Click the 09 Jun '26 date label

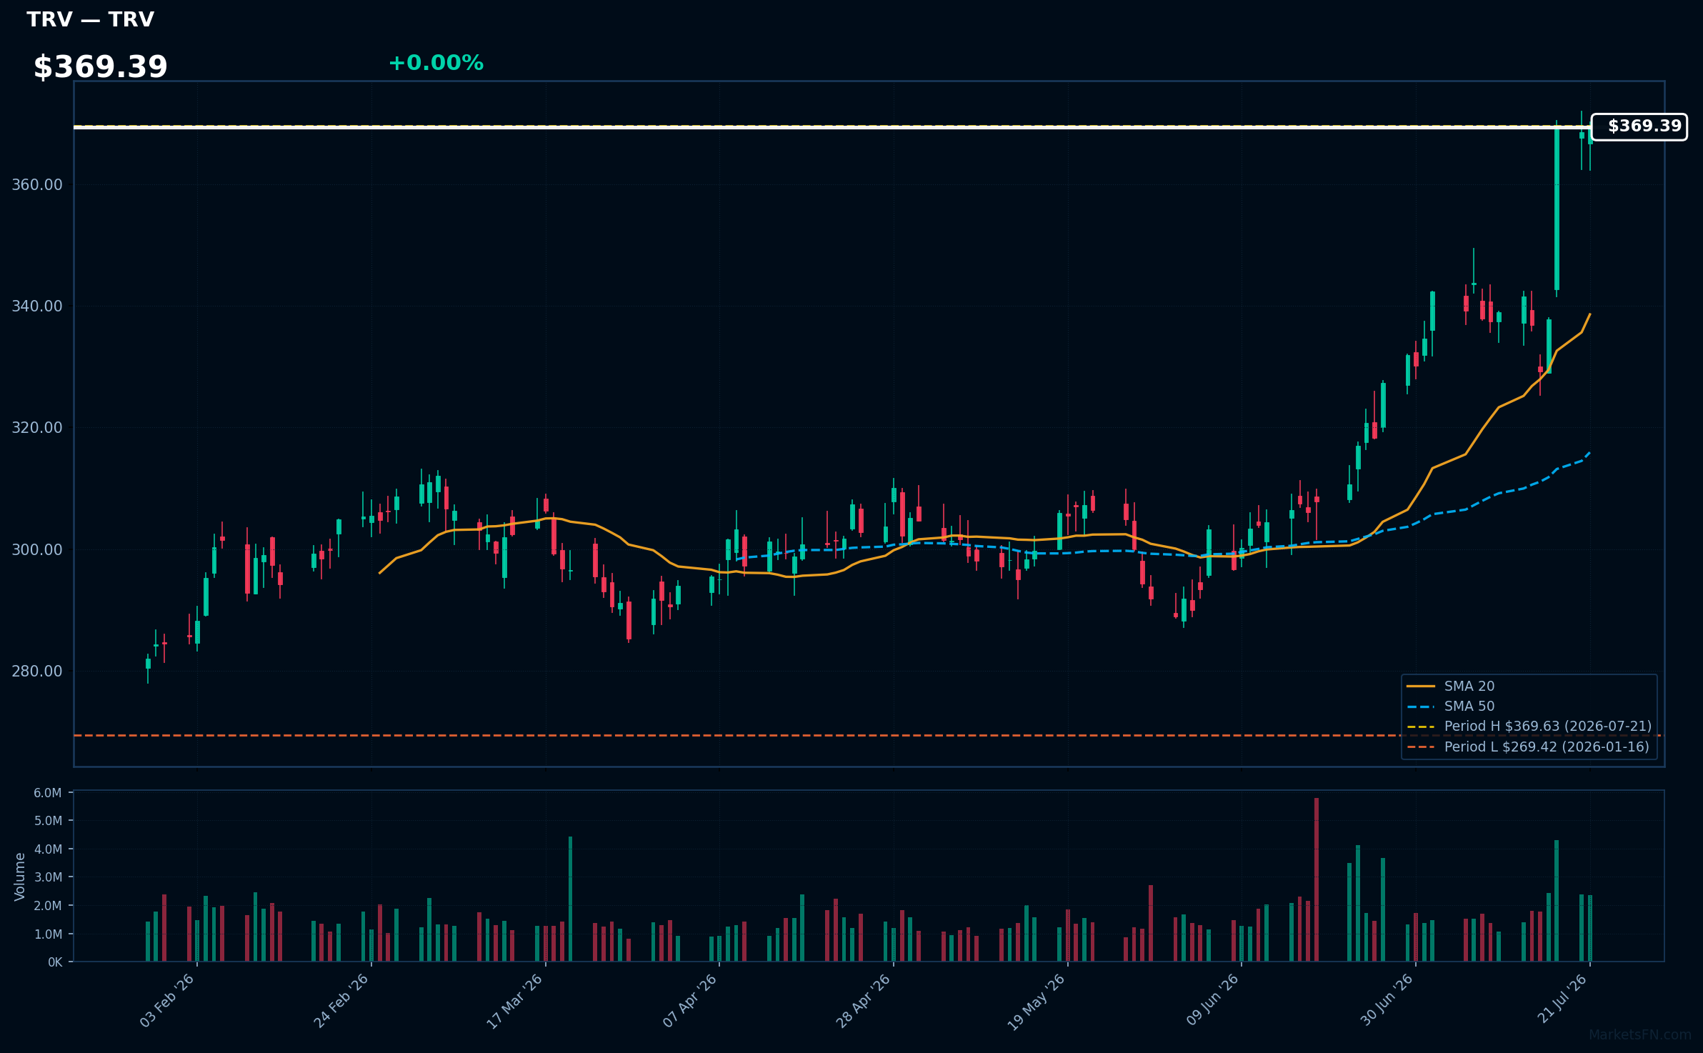click(x=1212, y=1000)
